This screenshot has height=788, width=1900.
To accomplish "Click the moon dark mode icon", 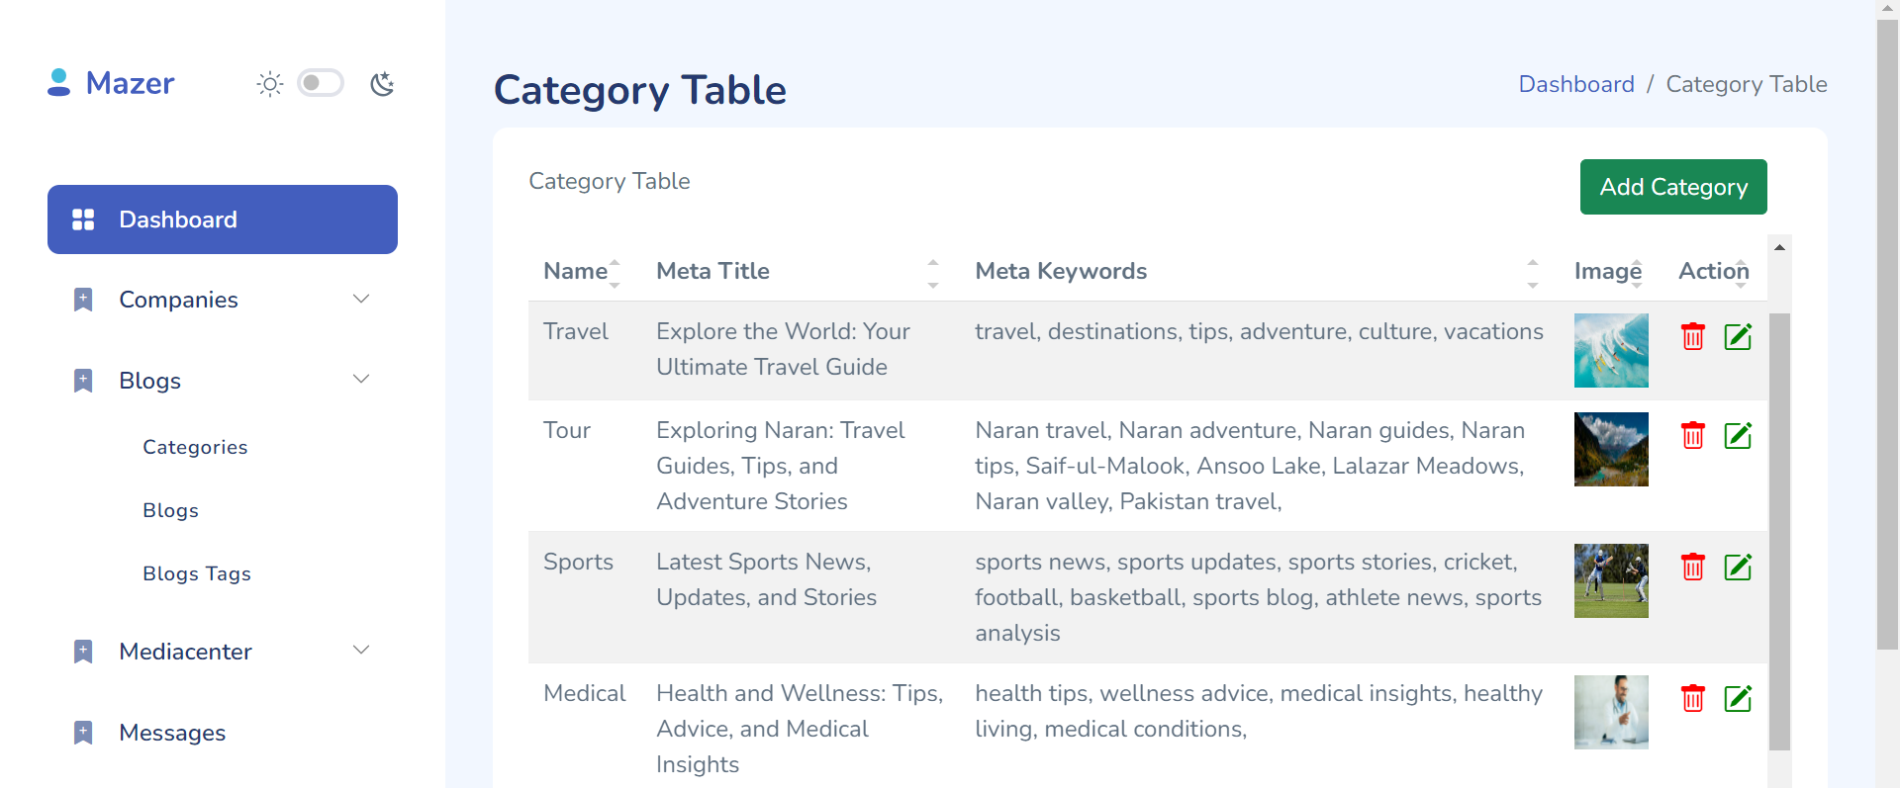I will (x=382, y=84).
